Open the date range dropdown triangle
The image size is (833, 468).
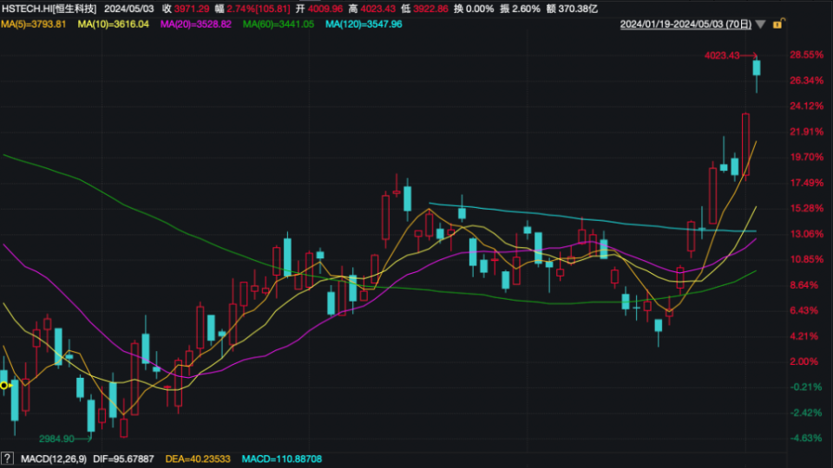(761, 24)
